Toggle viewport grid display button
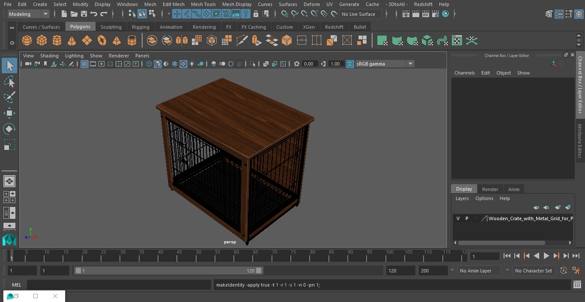The width and height of the screenshot is (585, 302). tap(84, 64)
